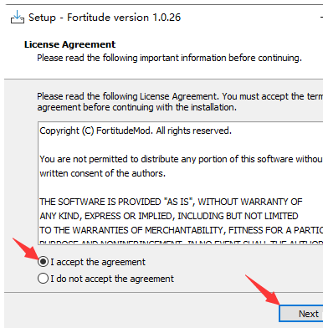This screenshot has height=328, width=323.
Task: Click the bold "License Agreement" heading
Action: point(69,44)
